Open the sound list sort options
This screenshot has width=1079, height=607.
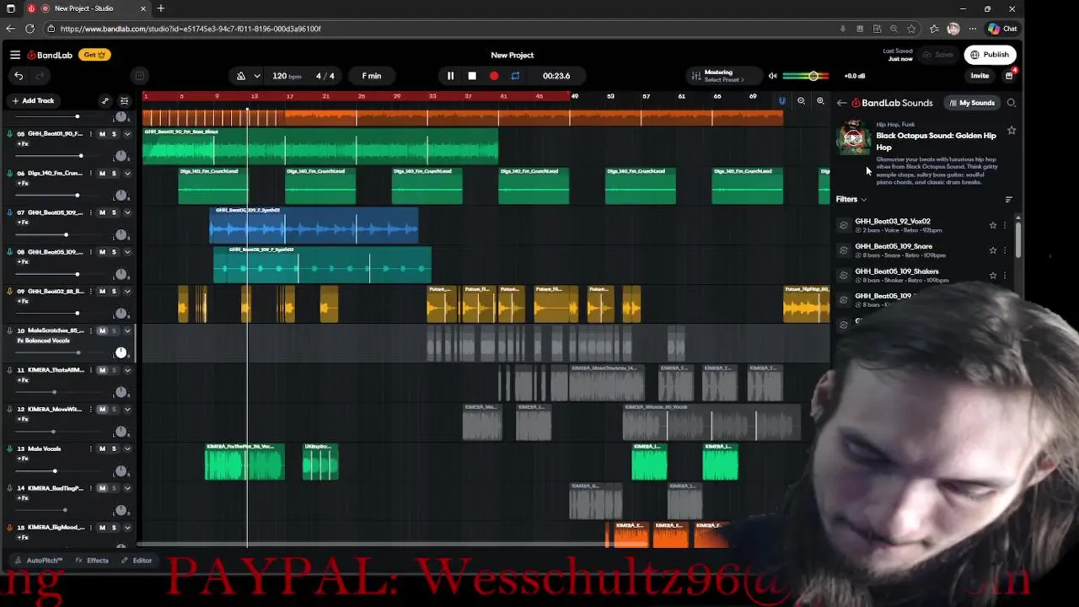tap(1009, 200)
